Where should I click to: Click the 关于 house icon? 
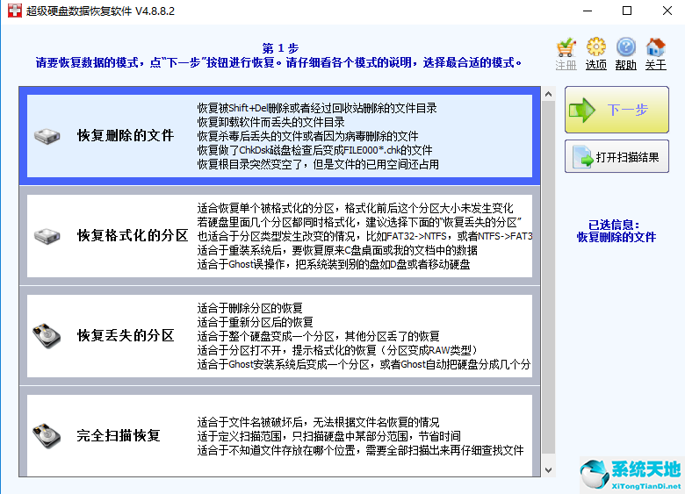coord(656,47)
